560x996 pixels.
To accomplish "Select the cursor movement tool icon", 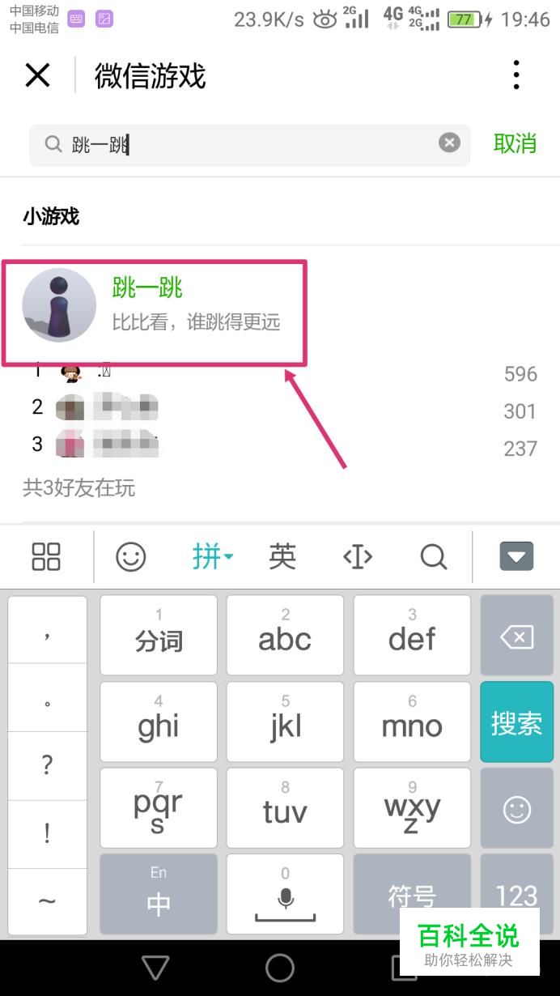I will tap(358, 556).
